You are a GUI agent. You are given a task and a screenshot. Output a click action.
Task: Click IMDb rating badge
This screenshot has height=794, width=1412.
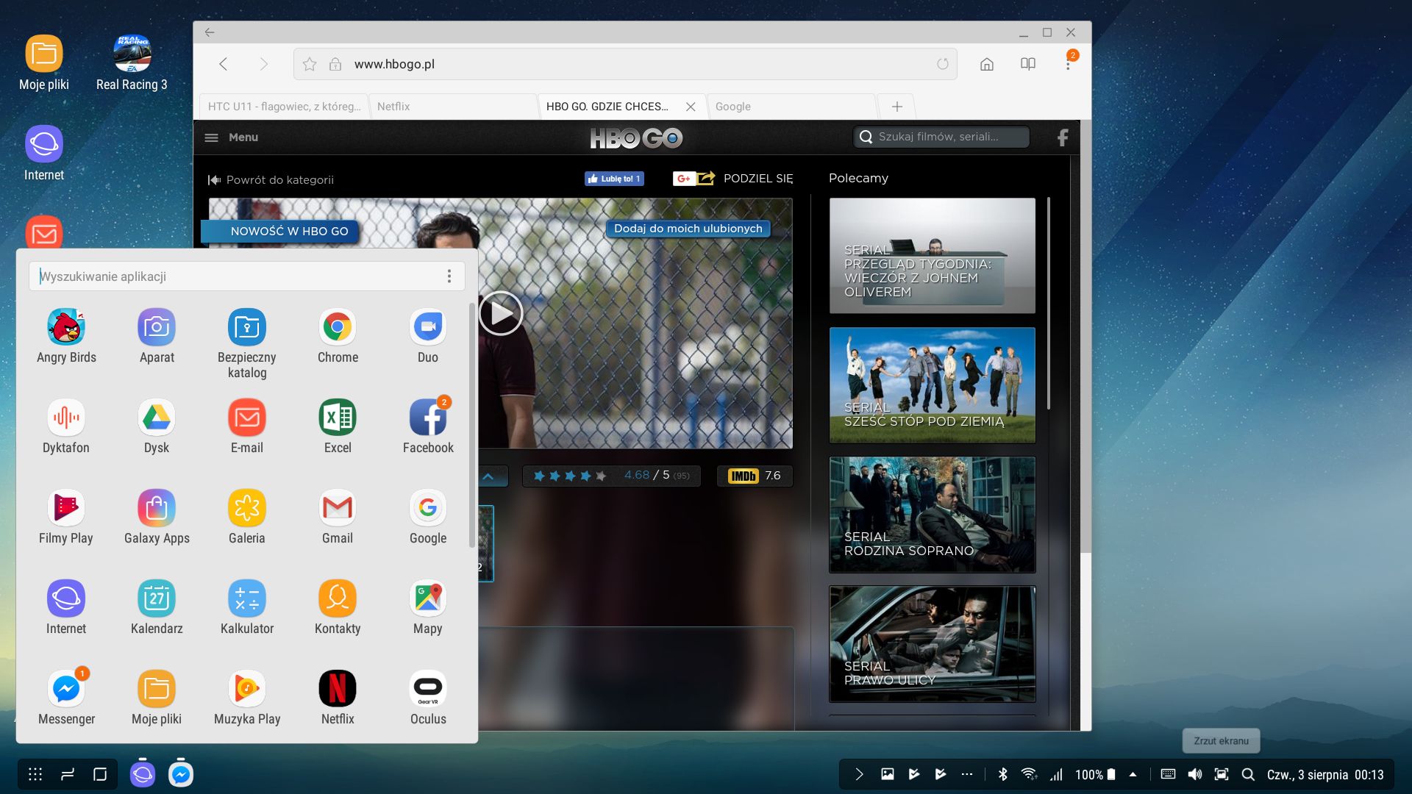[x=755, y=476]
